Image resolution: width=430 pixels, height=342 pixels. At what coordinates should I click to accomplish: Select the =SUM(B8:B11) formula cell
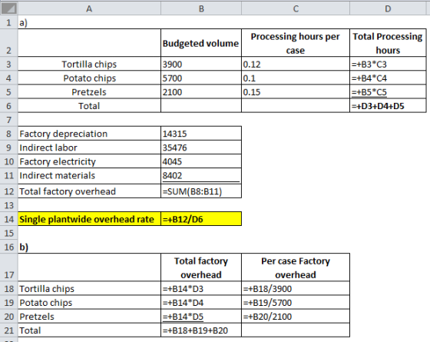point(201,191)
